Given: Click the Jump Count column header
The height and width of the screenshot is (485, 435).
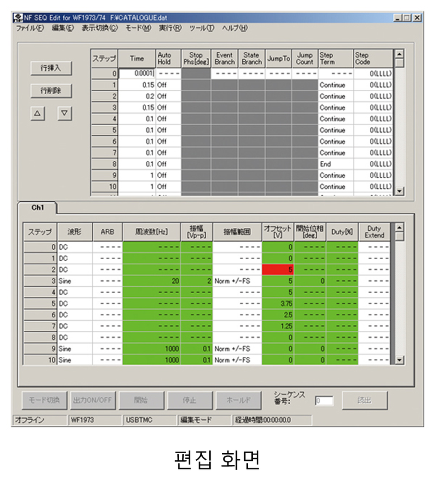Looking at the screenshot, I should tap(305, 59).
